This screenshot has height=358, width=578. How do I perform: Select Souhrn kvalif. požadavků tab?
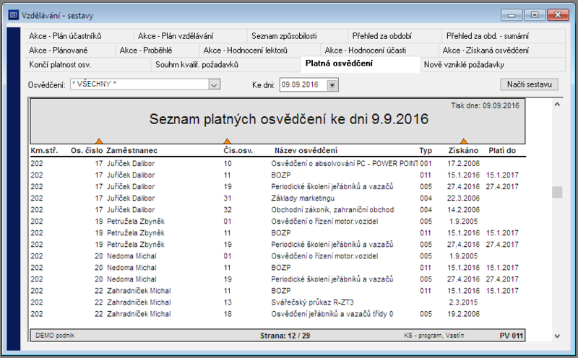[x=225, y=65]
